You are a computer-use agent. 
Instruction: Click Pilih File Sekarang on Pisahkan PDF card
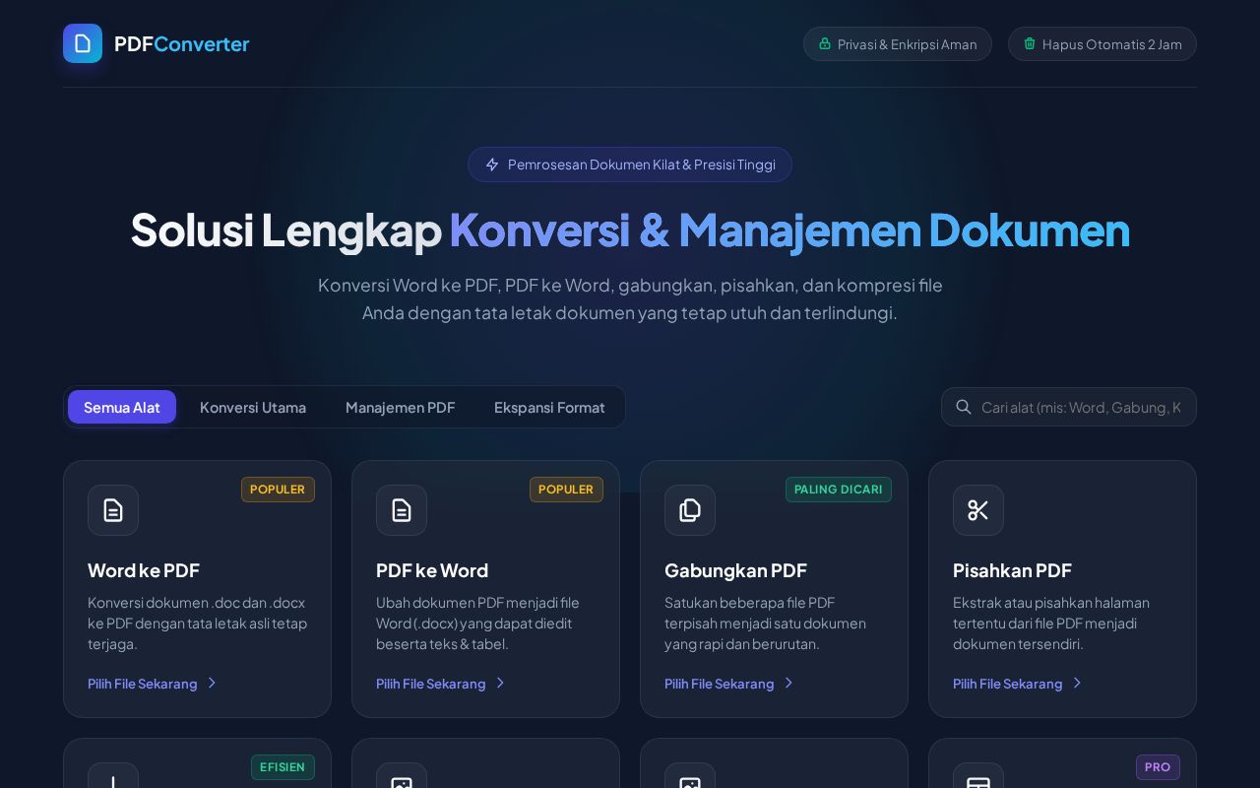tap(1008, 684)
